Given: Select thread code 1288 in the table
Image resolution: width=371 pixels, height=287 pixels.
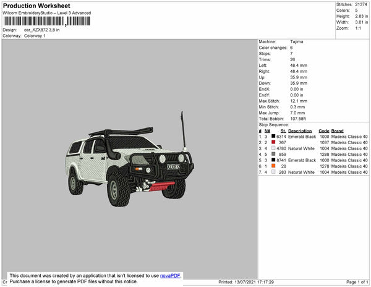Looking at the screenshot, I should [325, 154].
